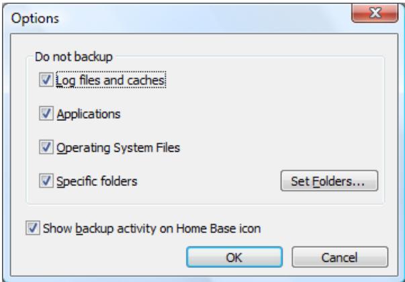Toggle the Applications checkbox
405x282 pixels.
46,113
